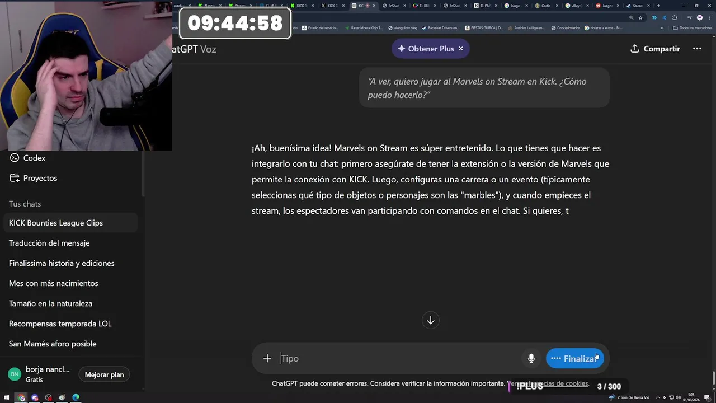The image size is (716, 403).
Task: Bookmark this page with the star icon
Action: 640,17
